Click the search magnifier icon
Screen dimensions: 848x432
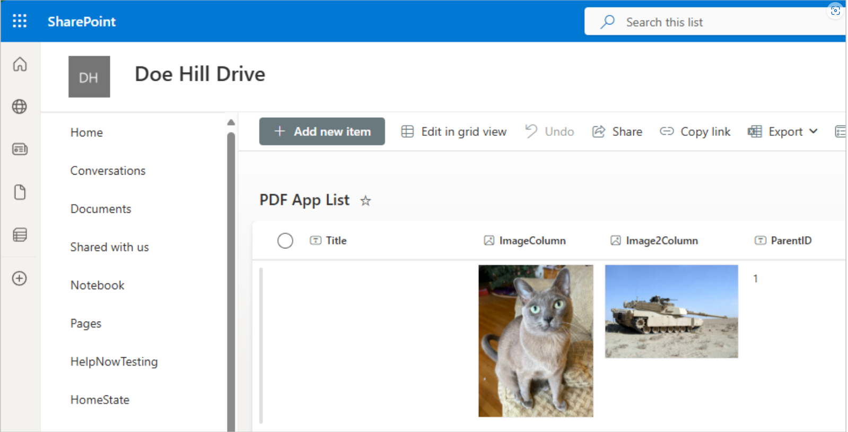608,22
